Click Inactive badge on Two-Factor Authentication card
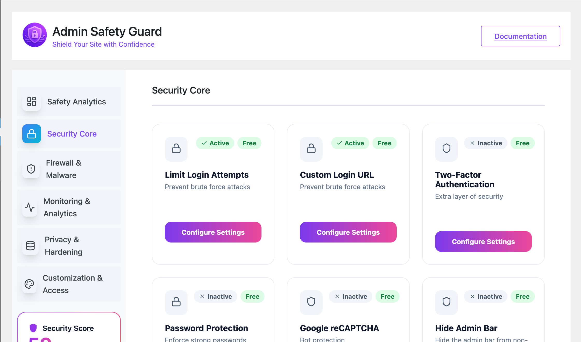This screenshot has width=581, height=342. tap(486, 143)
